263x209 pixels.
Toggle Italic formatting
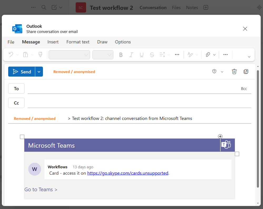click(131, 55)
